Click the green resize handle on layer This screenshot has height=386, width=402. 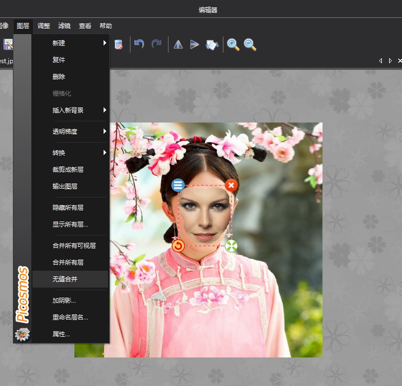coord(231,245)
